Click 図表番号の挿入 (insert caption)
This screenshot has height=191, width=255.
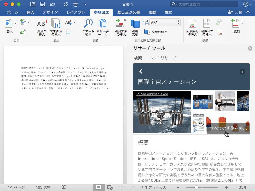click(x=193, y=27)
